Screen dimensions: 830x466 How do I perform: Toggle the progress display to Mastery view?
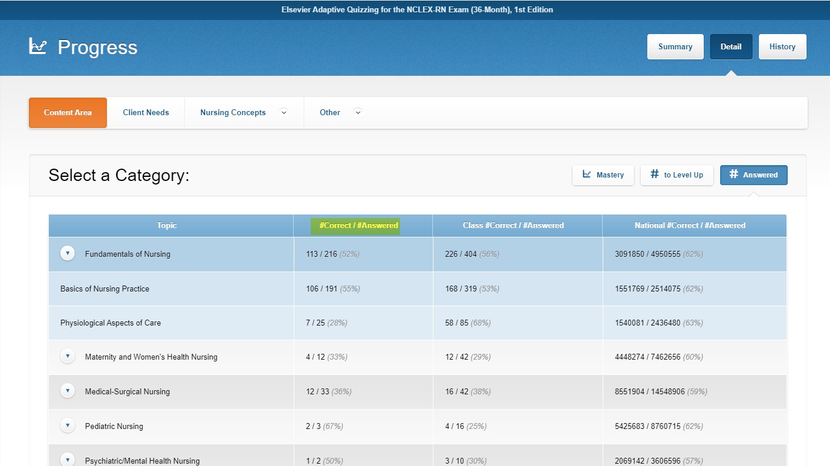[603, 175]
